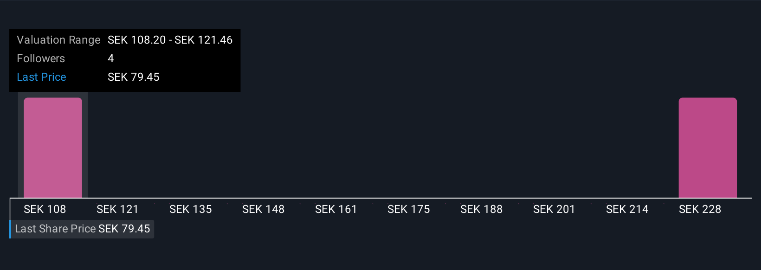Select the SEK 228 axis label
This screenshot has width=761, height=270.
(x=700, y=209)
